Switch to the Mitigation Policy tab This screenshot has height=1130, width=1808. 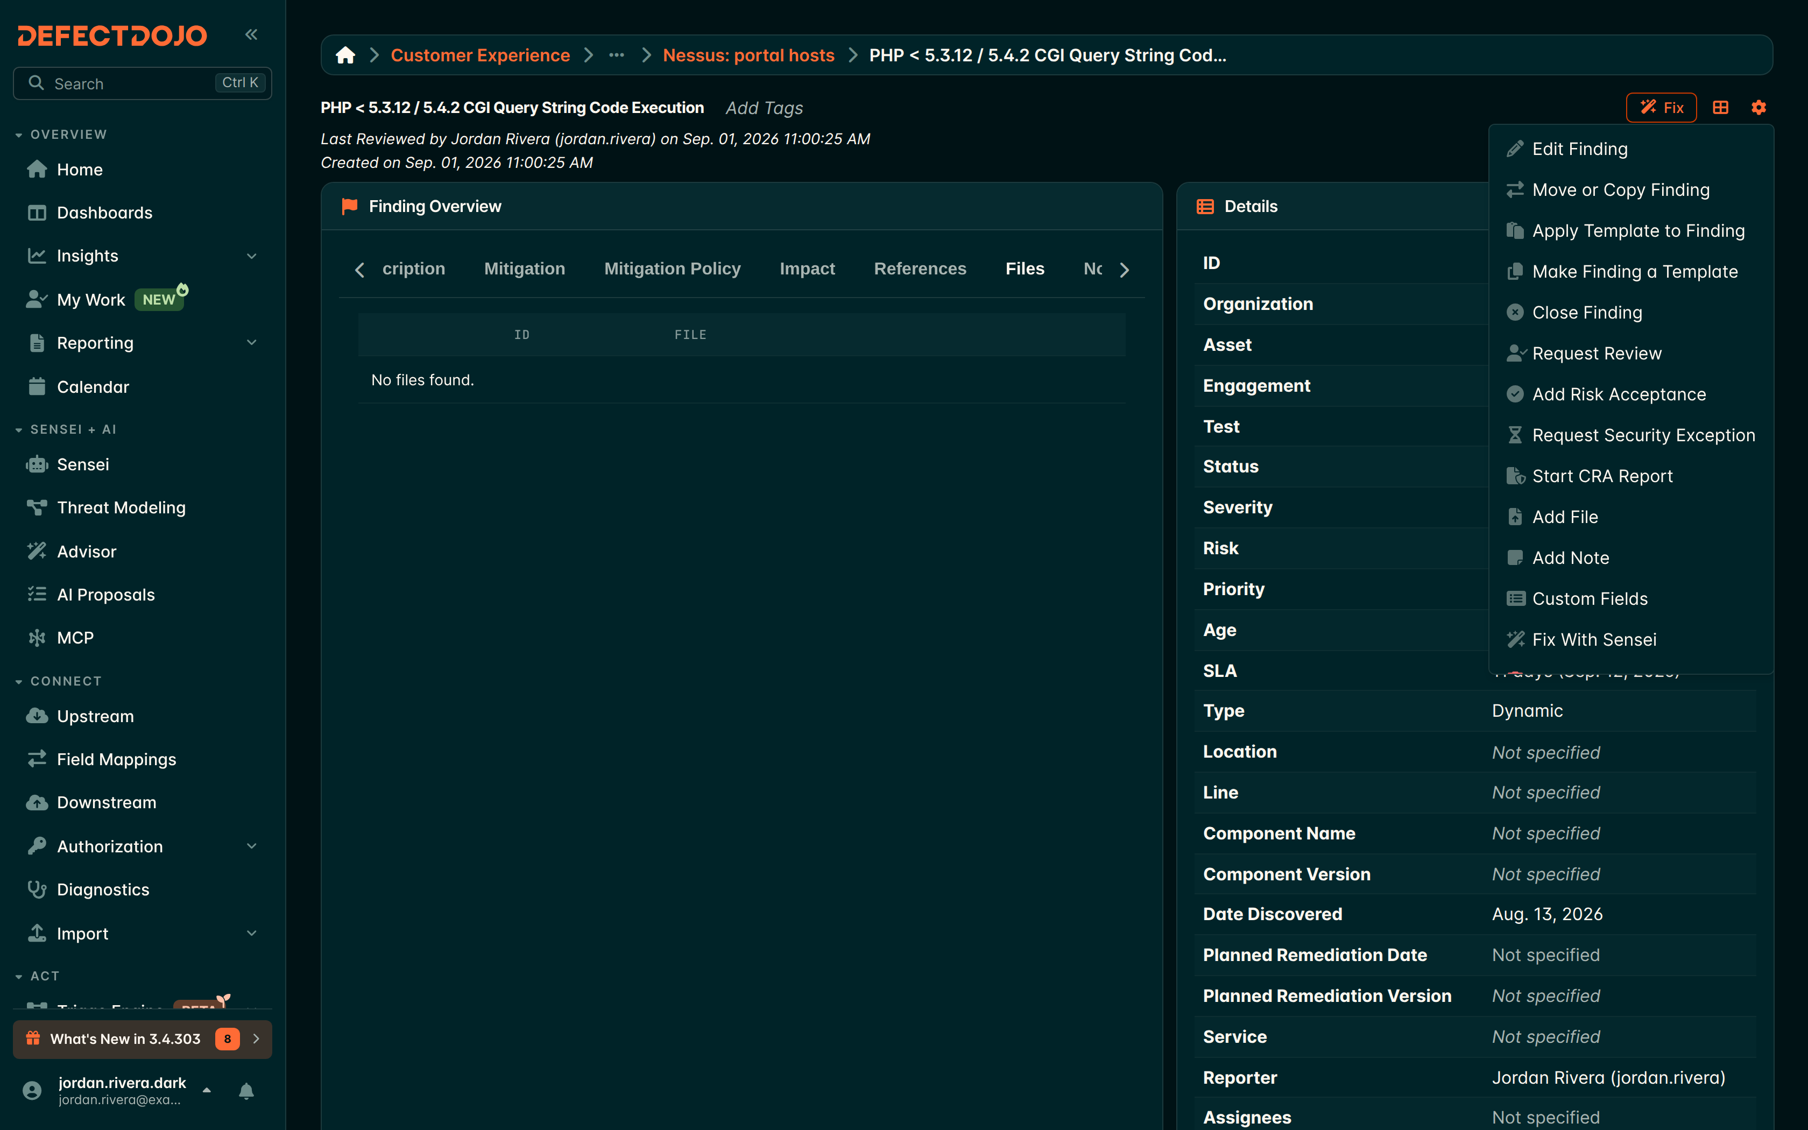(x=673, y=269)
